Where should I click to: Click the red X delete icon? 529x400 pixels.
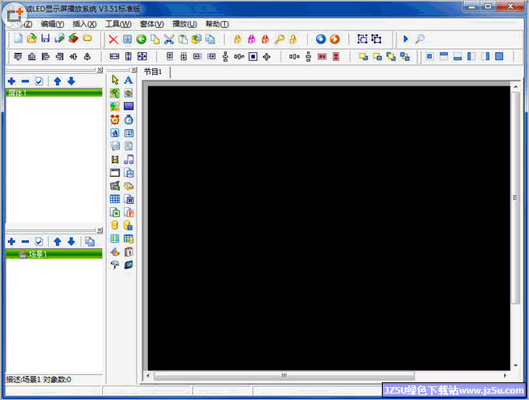click(113, 39)
